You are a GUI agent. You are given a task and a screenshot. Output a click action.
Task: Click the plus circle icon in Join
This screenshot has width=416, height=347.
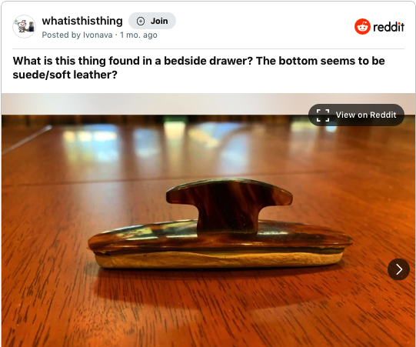(x=141, y=21)
